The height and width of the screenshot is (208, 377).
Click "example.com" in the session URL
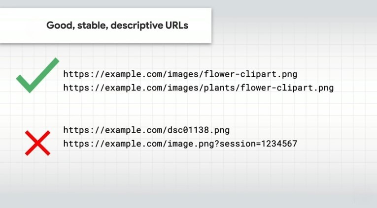[x=134, y=144]
